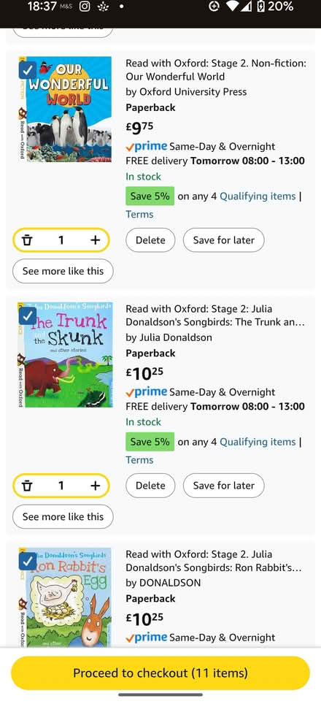Tap Instagram notification icon in status bar

85,7
